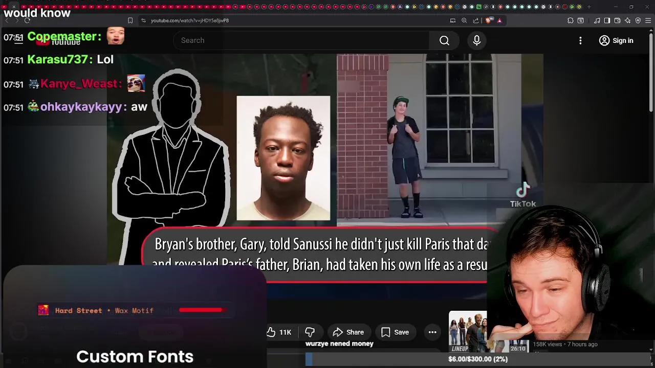Viewport: 655px width, 368px height.
Task: Close the current tab with its X
Action: point(14,7)
